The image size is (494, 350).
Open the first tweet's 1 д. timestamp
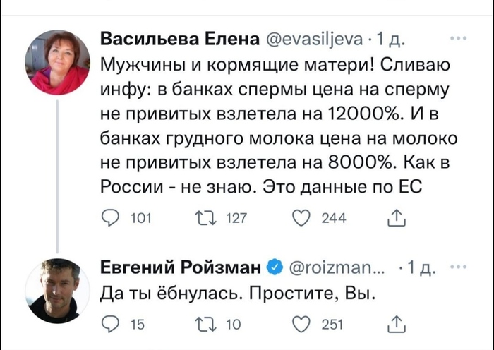tap(391, 39)
